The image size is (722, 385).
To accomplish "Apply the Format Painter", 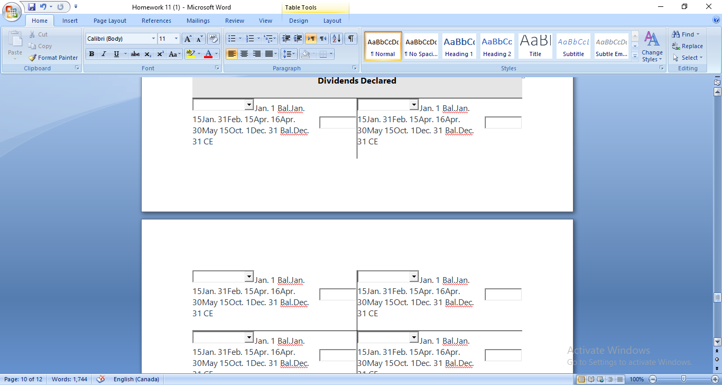I will pos(53,58).
